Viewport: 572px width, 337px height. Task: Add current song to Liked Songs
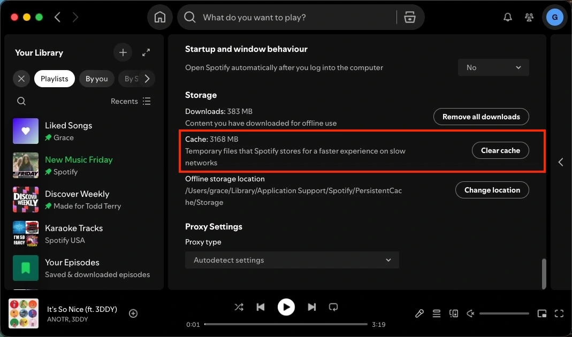pos(133,313)
